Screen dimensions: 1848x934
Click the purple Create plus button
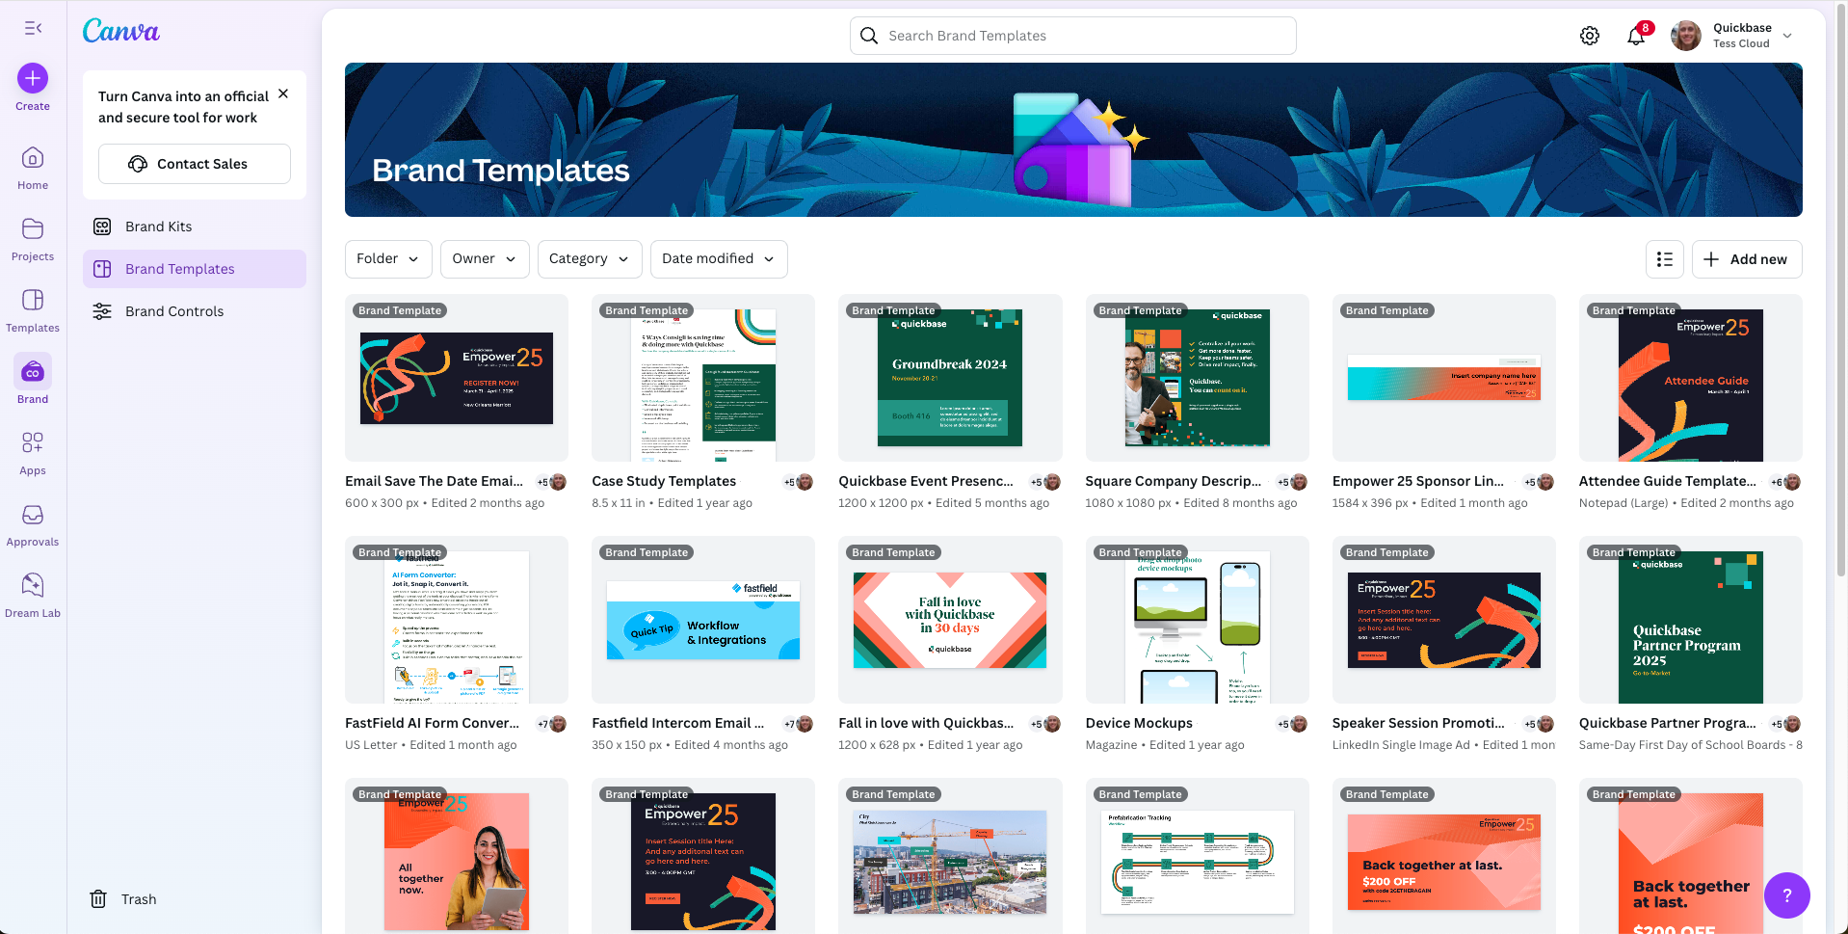click(33, 78)
